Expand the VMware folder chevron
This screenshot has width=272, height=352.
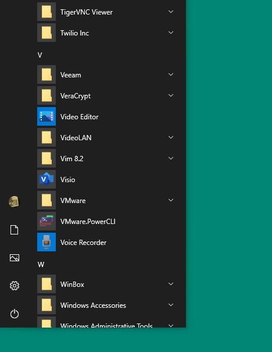(x=171, y=200)
